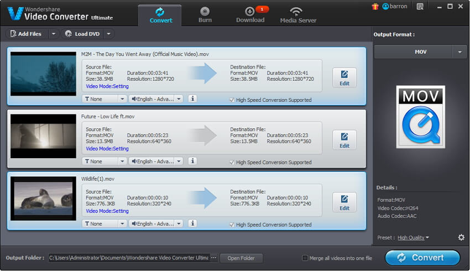Viewport: 470px width, 271px height.
Task: Click the large MOV QuickTime format icon
Action: point(421,117)
